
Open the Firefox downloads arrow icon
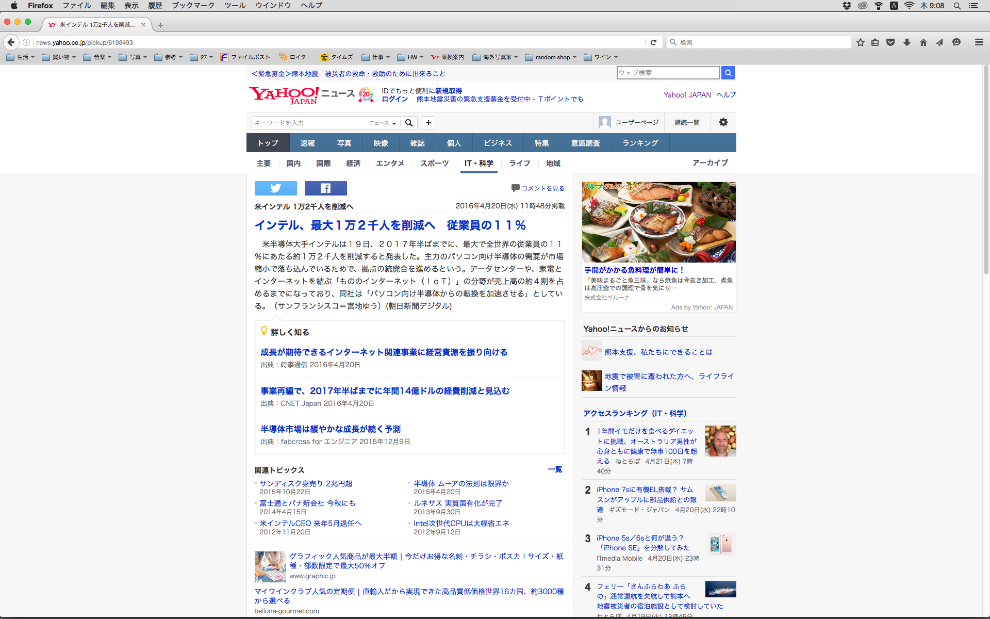click(x=906, y=42)
